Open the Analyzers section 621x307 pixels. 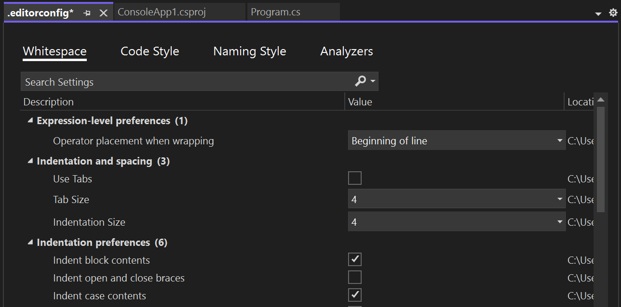tap(347, 51)
